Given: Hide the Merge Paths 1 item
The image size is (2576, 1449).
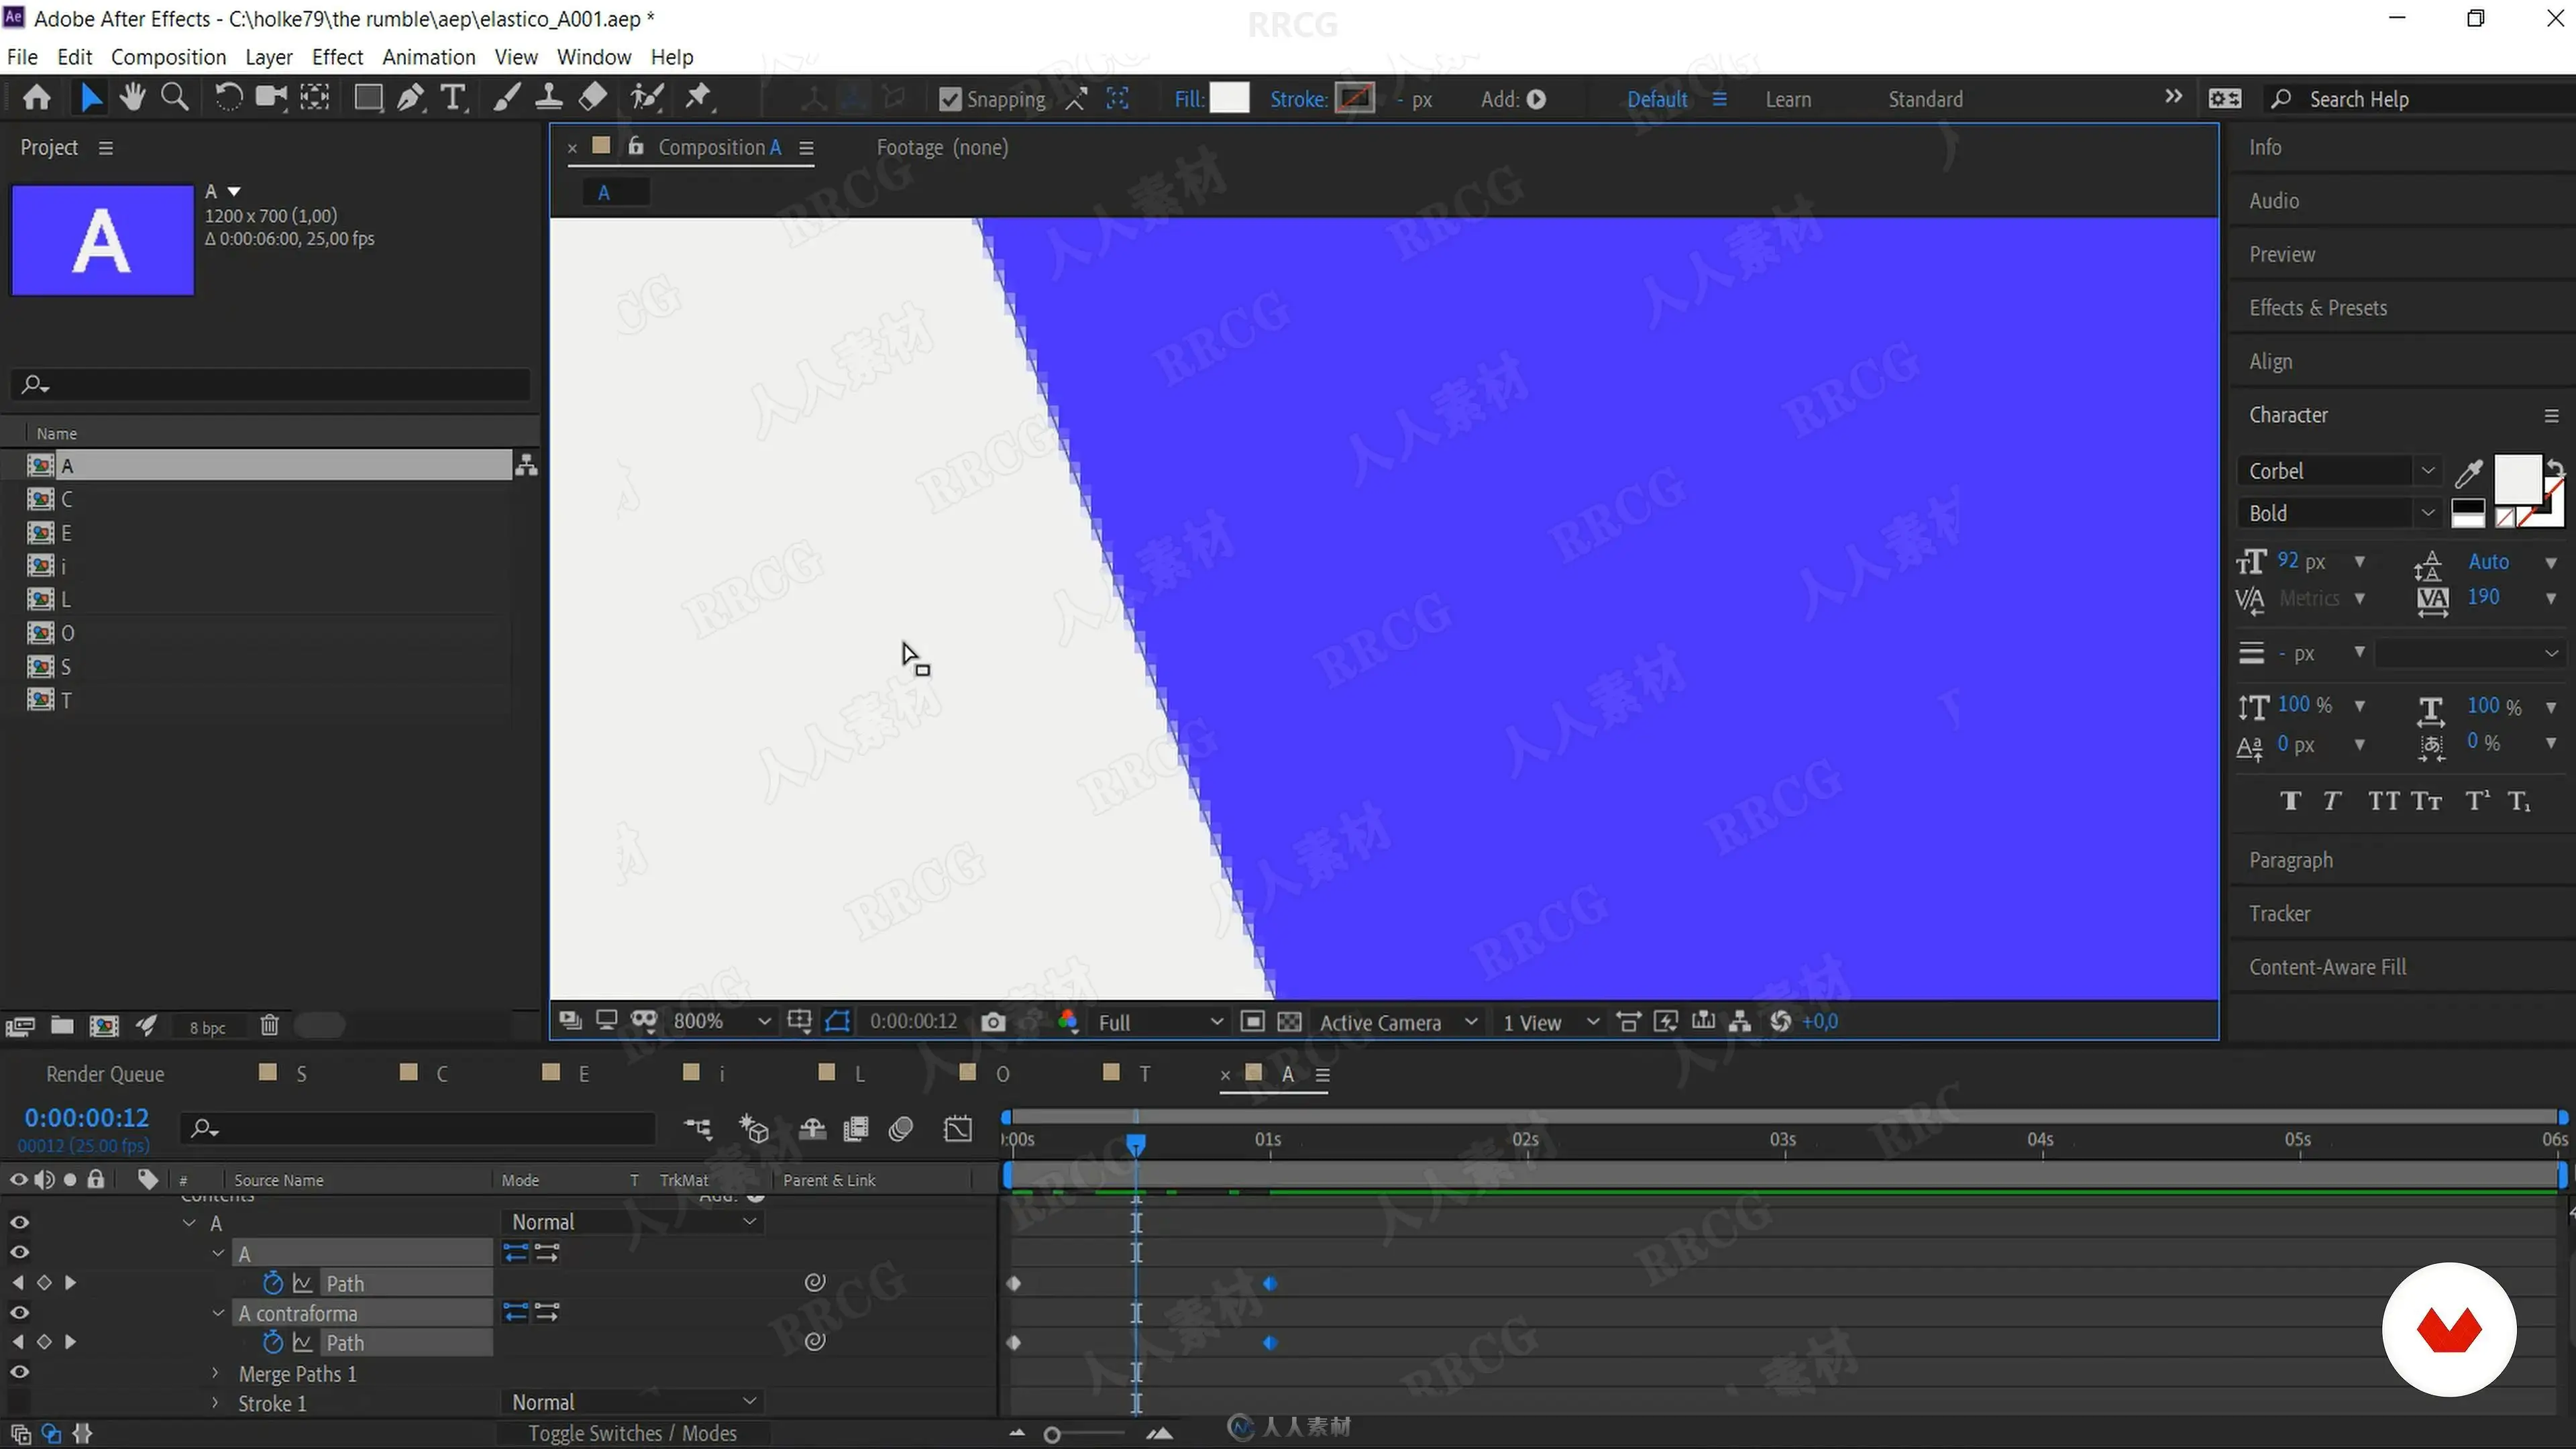Looking at the screenshot, I should 19,1372.
